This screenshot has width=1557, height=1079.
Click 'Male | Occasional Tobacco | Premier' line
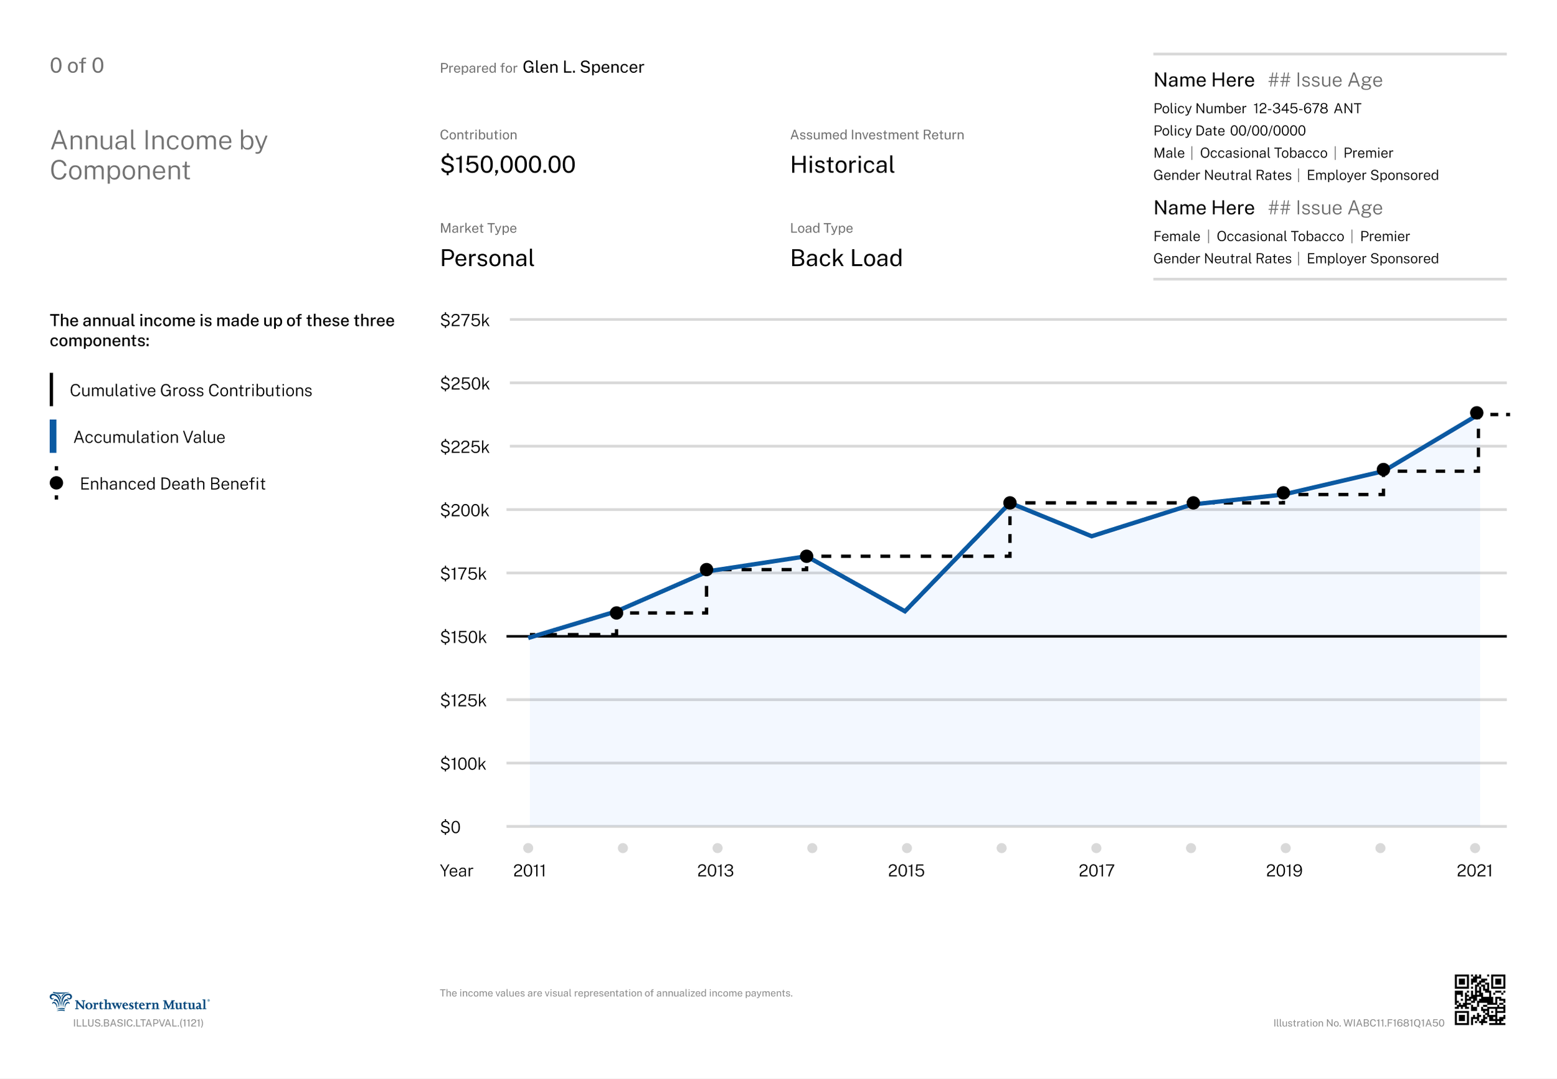(1273, 153)
